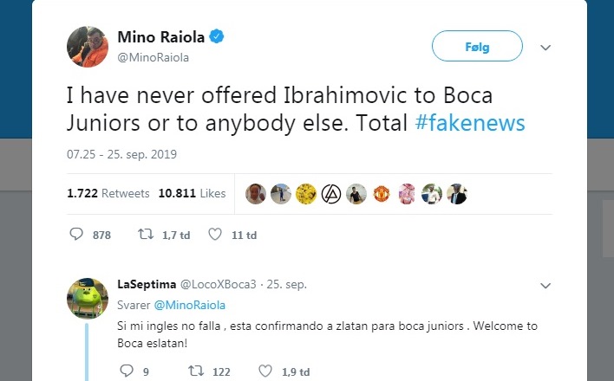Like Mino Raiola's tweet with the heart

pyautogui.click(x=215, y=235)
